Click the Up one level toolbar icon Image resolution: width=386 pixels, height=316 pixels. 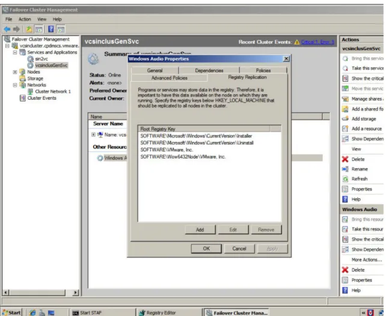[29, 29]
